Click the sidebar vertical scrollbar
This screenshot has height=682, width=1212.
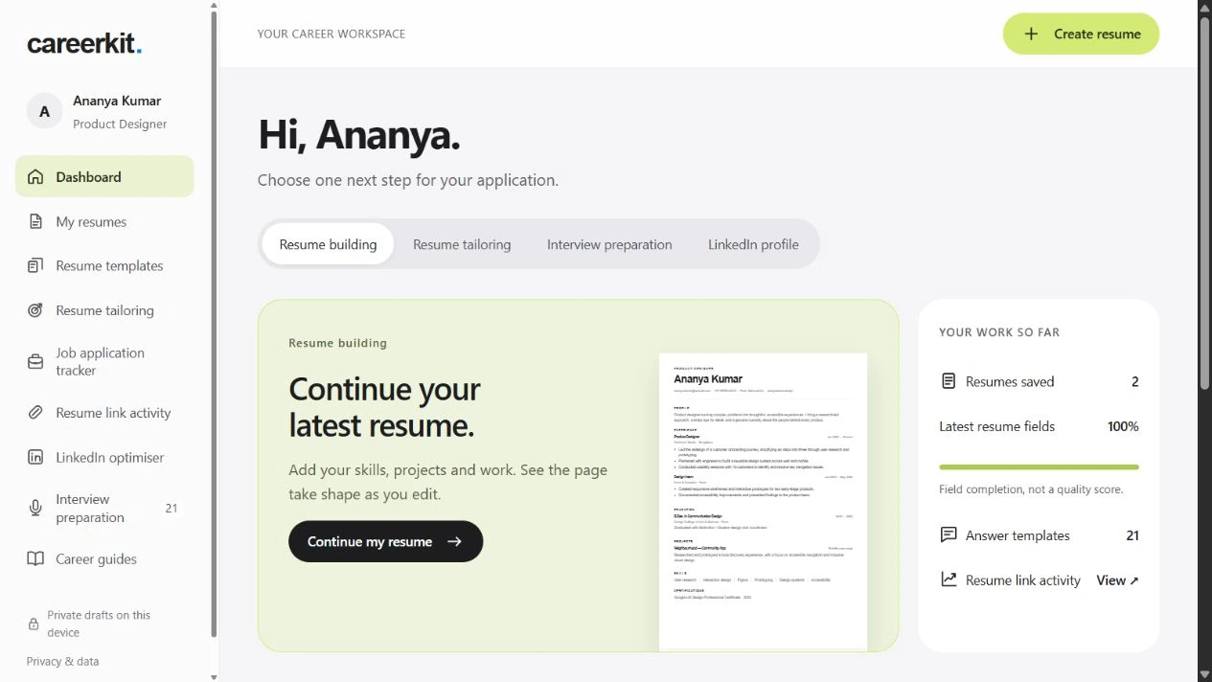coord(214,326)
